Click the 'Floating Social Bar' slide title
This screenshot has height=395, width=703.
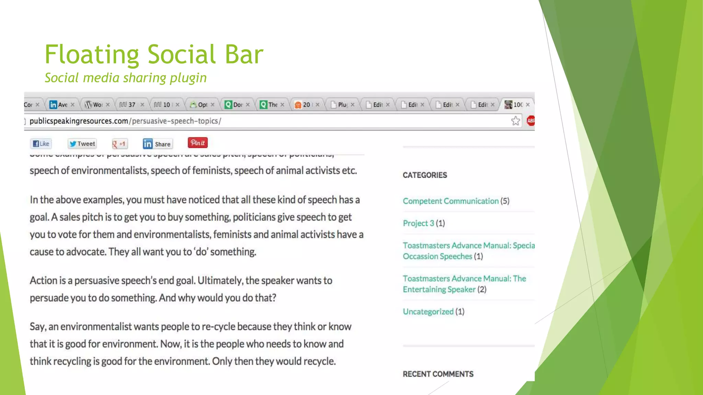click(x=154, y=54)
